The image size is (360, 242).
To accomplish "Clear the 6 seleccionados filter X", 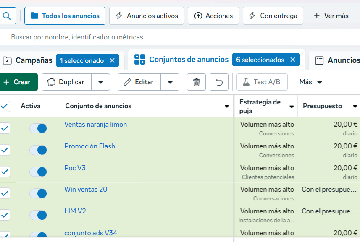I will 293,60.
